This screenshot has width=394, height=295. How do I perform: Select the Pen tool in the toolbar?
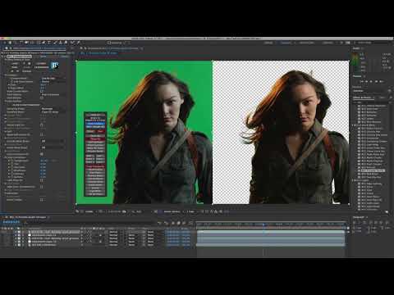point(44,43)
